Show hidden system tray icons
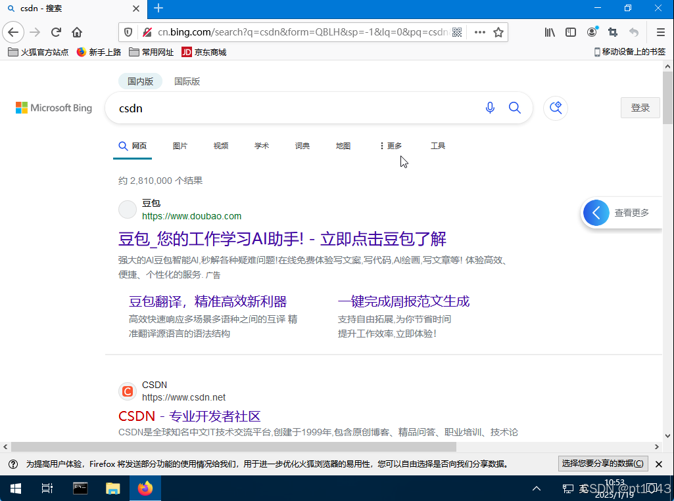Screen dimensions: 674x501 click(x=537, y=488)
